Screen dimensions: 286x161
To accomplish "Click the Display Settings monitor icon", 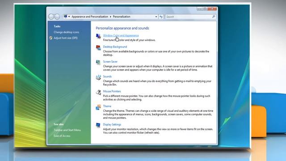I will (98, 125).
